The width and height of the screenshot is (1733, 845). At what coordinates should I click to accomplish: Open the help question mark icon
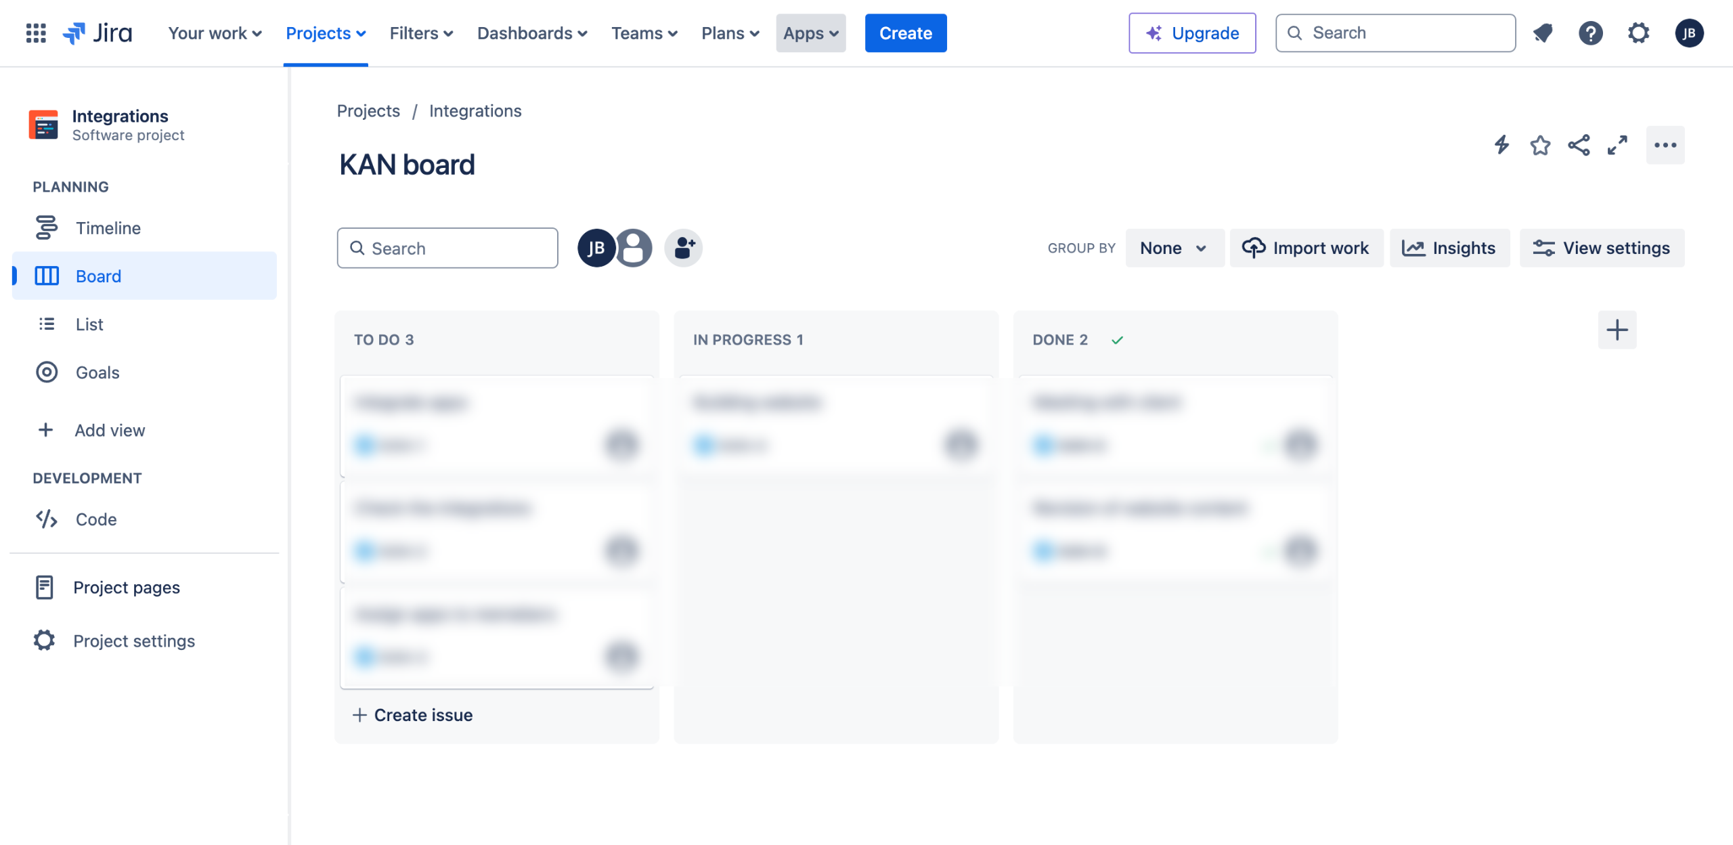[x=1590, y=32]
